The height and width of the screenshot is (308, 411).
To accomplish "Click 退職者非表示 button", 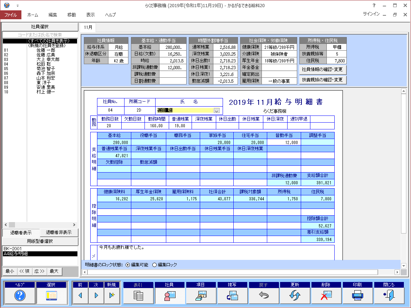I will click(59, 232).
